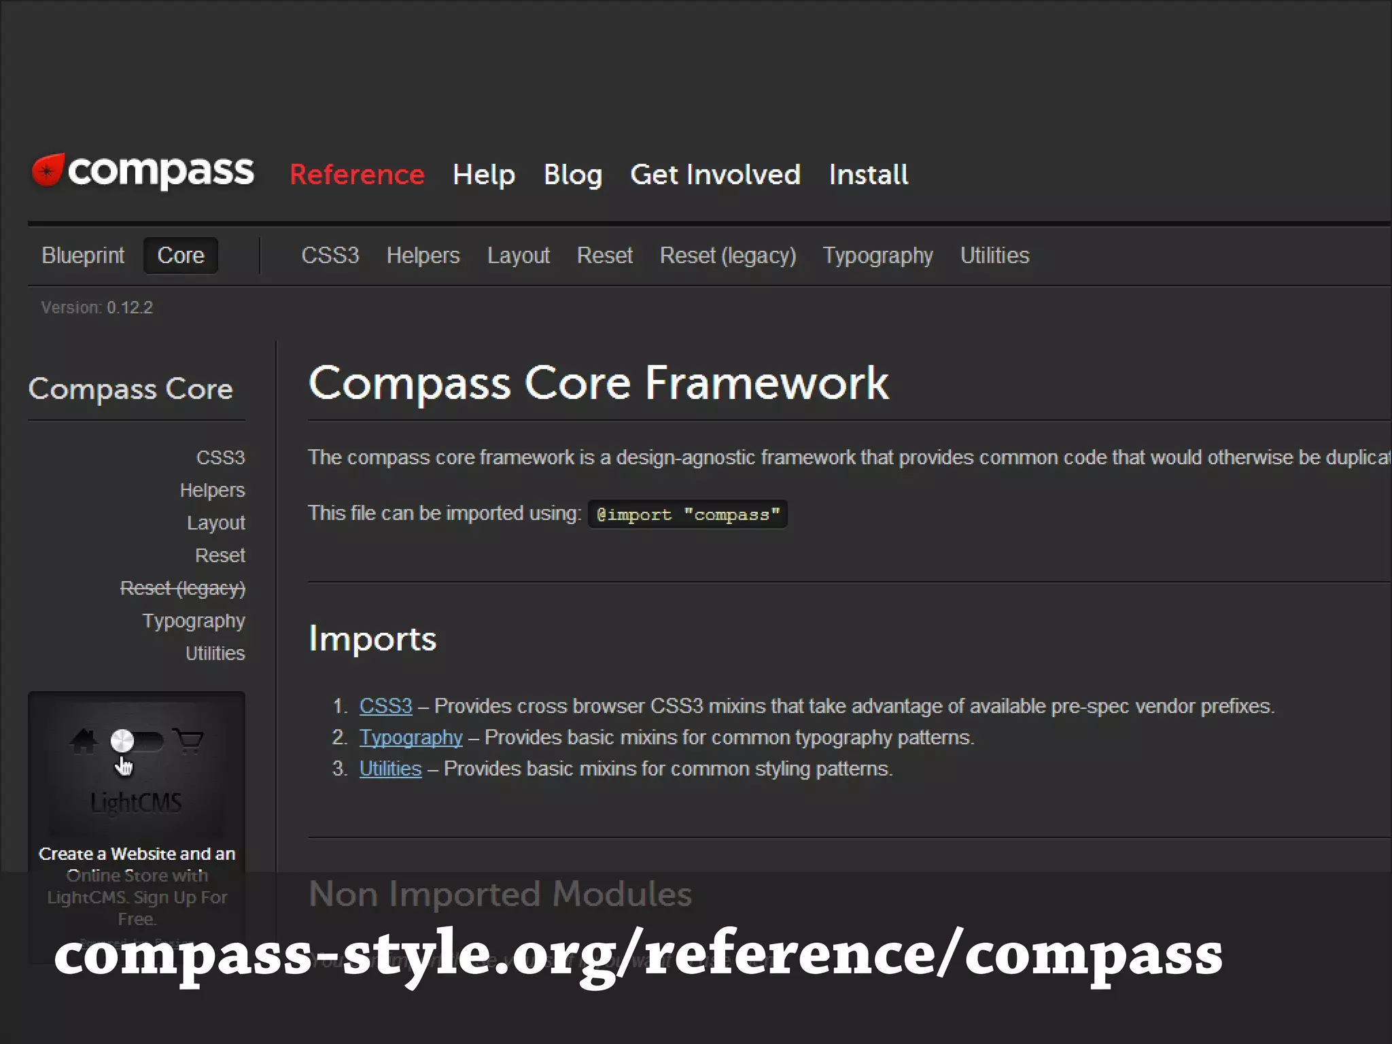Viewport: 1392px width, 1044px height.
Task: Click the Compass Core Framework heading
Action: [x=598, y=383]
